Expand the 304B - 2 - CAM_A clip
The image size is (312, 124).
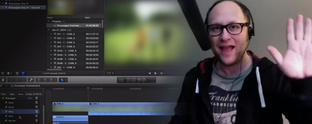[x=51, y=63]
